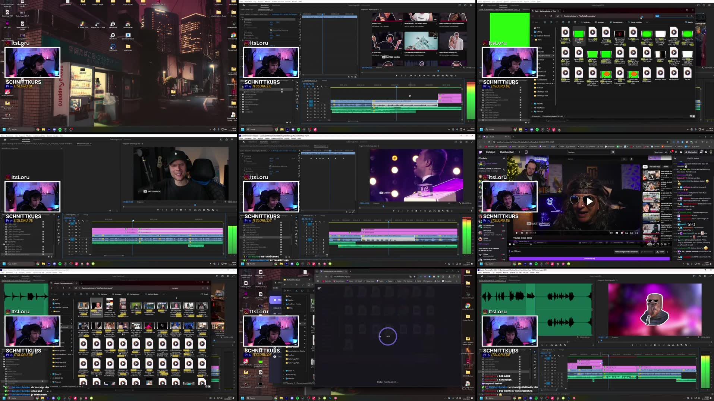The image size is (714, 401).
Task: Toggle YouTube autoplay switch in the embedded player
Action: (x=611, y=233)
